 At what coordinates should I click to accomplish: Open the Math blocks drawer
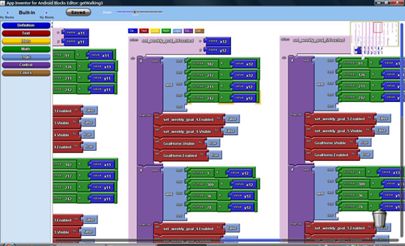[26, 49]
